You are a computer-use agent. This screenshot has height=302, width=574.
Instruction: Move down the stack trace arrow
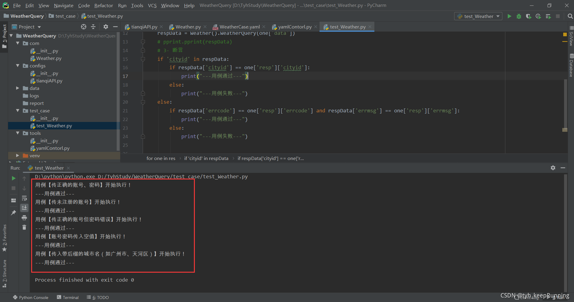tap(24, 188)
